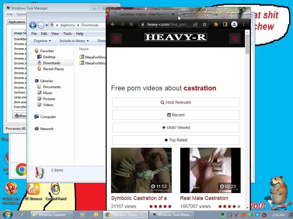The width and height of the screenshot is (293, 219).
Task: Sort results by Top Rated
Action: pyautogui.click(x=176, y=140)
